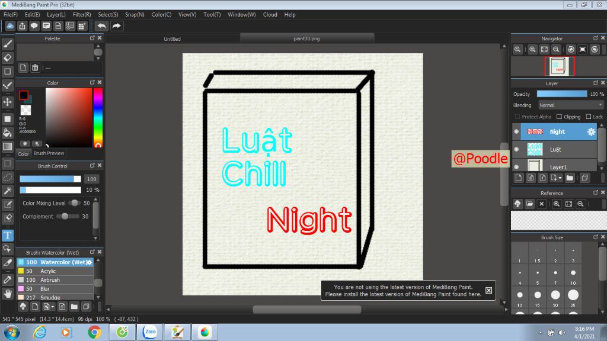The height and width of the screenshot is (341, 607).
Task: Select the Blur brush
Action: pos(55,289)
